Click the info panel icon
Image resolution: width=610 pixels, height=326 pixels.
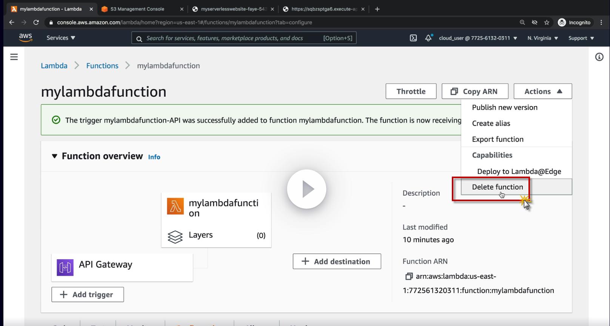point(599,57)
